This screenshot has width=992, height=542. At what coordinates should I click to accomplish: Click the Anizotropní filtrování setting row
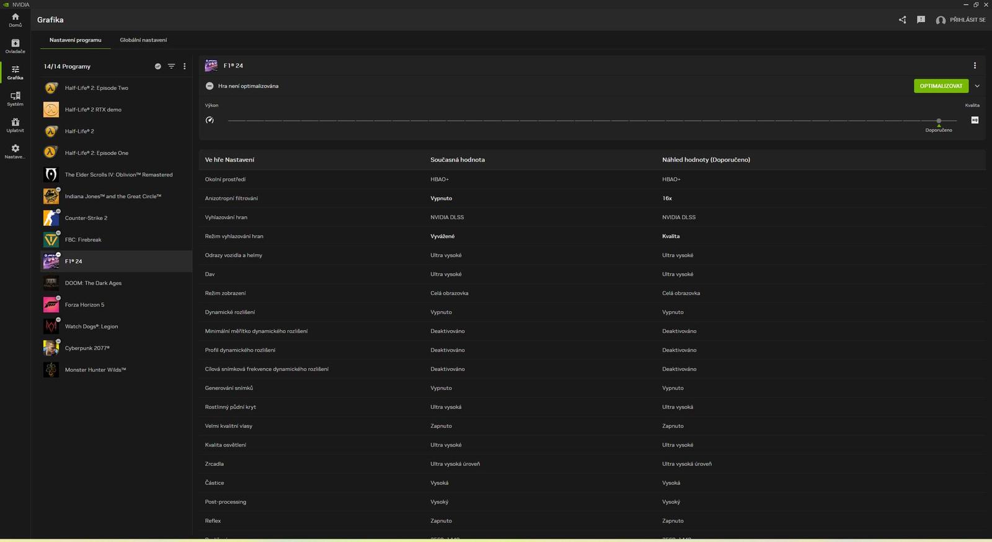(592, 198)
